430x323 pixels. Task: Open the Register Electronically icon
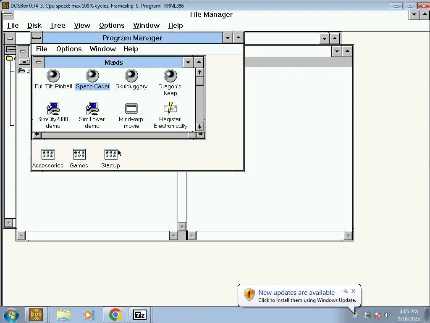pos(170,109)
